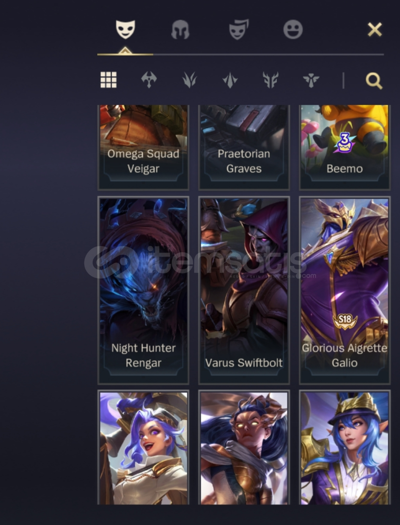Image resolution: width=400 pixels, height=525 pixels.
Task: Open the search magnifier icon
Action: click(x=374, y=81)
